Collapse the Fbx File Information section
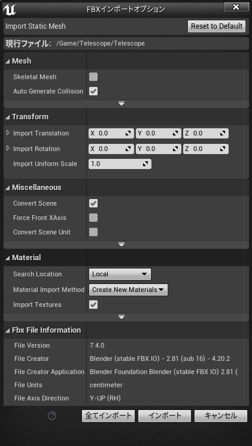This screenshot has width=252, height=446. (x=43, y=330)
